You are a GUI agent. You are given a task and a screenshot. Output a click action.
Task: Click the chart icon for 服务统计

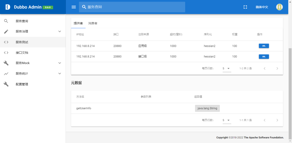(x=6, y=74)
